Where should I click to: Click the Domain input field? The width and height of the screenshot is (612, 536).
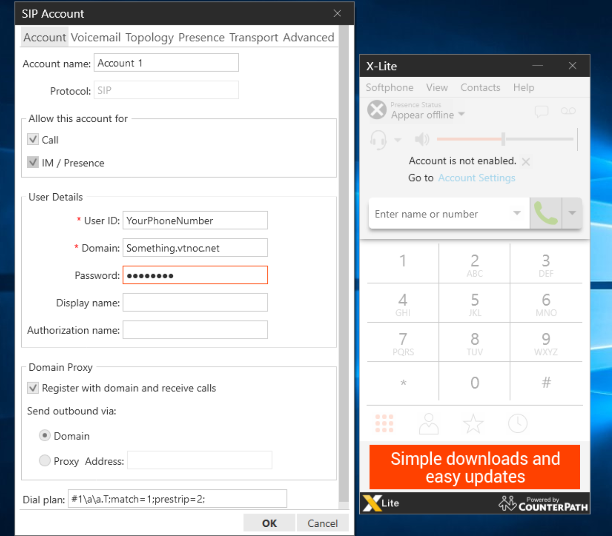pyautogui.click(x=195, y=248)
